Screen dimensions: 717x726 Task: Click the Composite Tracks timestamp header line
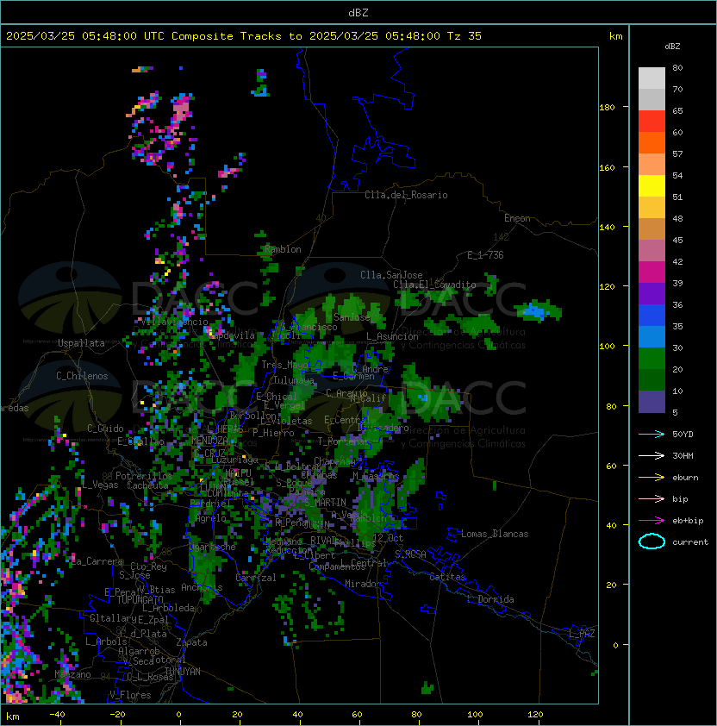pos(244,36)
